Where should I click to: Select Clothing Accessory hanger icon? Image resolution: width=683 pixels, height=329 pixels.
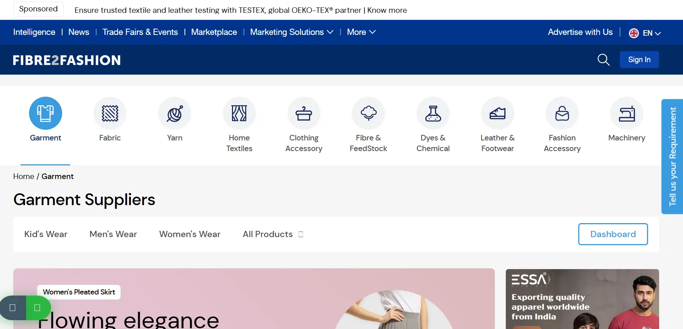pyautogui.click(x=304, y=113)
